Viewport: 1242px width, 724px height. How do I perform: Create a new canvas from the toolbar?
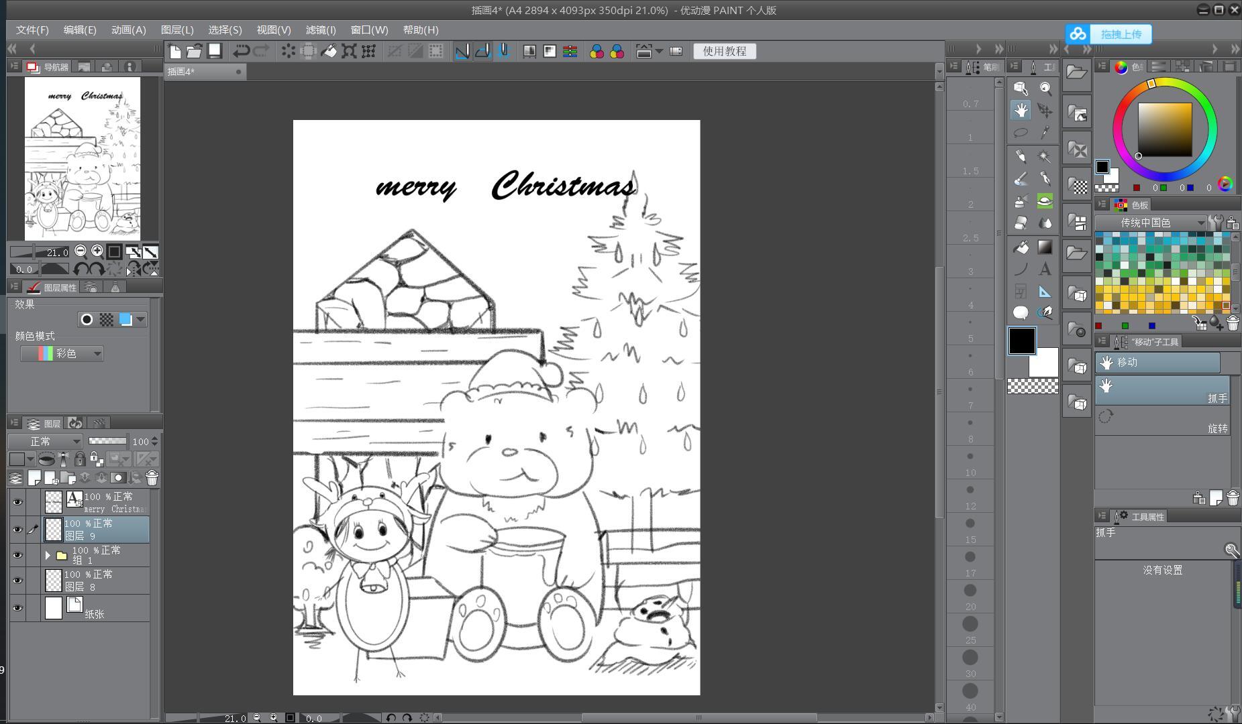click(x=174, y=51)
